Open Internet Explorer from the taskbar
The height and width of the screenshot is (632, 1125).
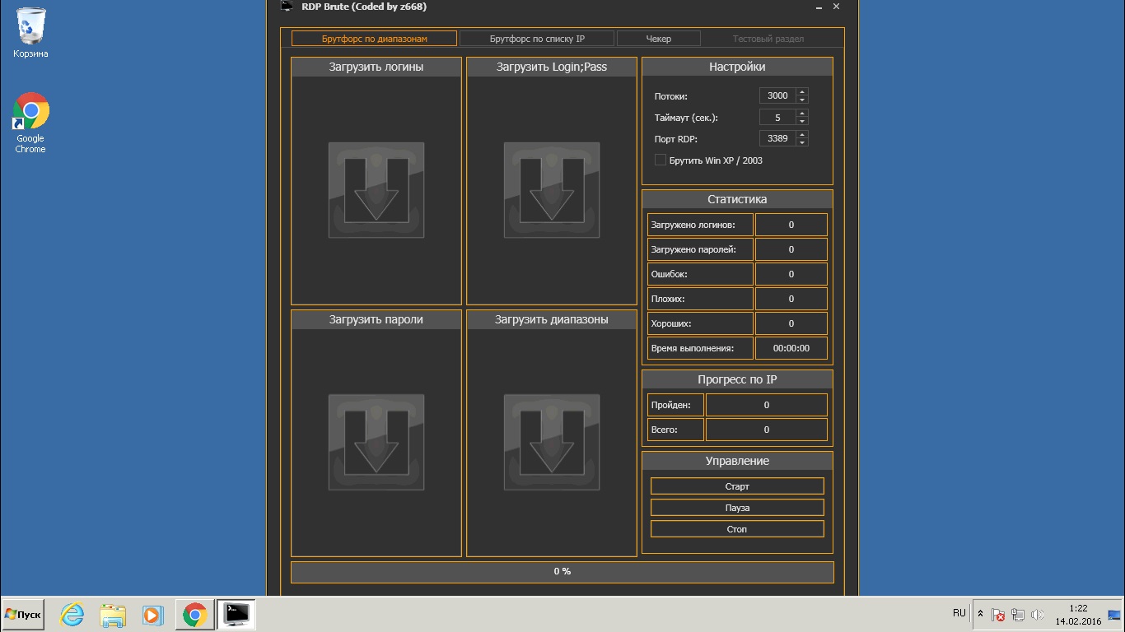pos(71,614)
